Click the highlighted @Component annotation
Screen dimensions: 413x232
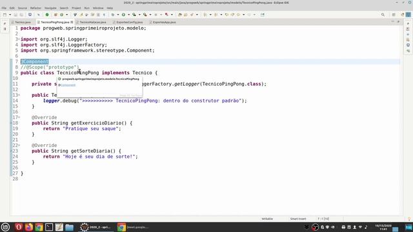[34, 62]
